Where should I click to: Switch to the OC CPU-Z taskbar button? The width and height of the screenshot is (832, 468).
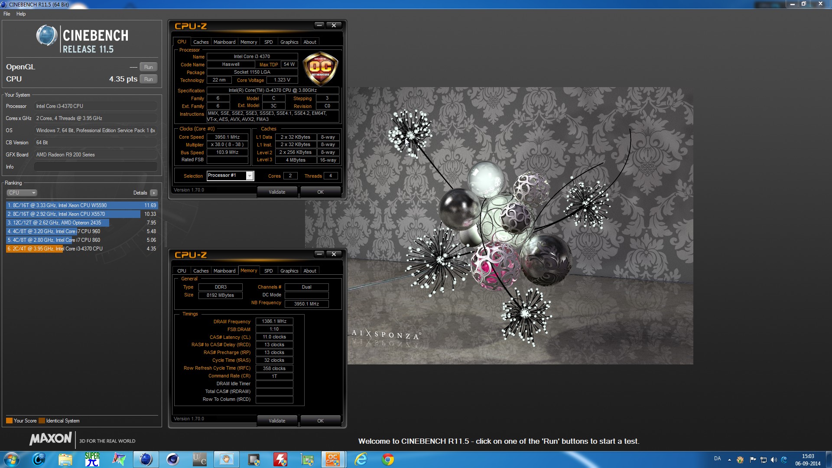[333, 459]
